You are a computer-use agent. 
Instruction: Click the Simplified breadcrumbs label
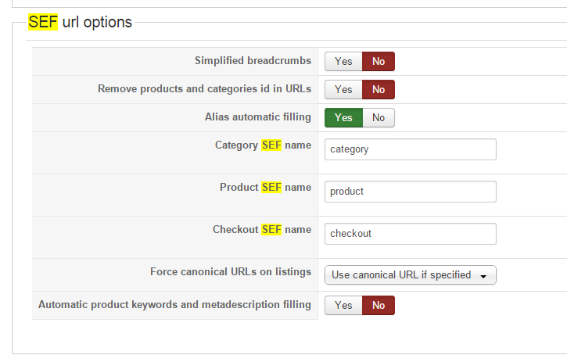pos(253,61)
